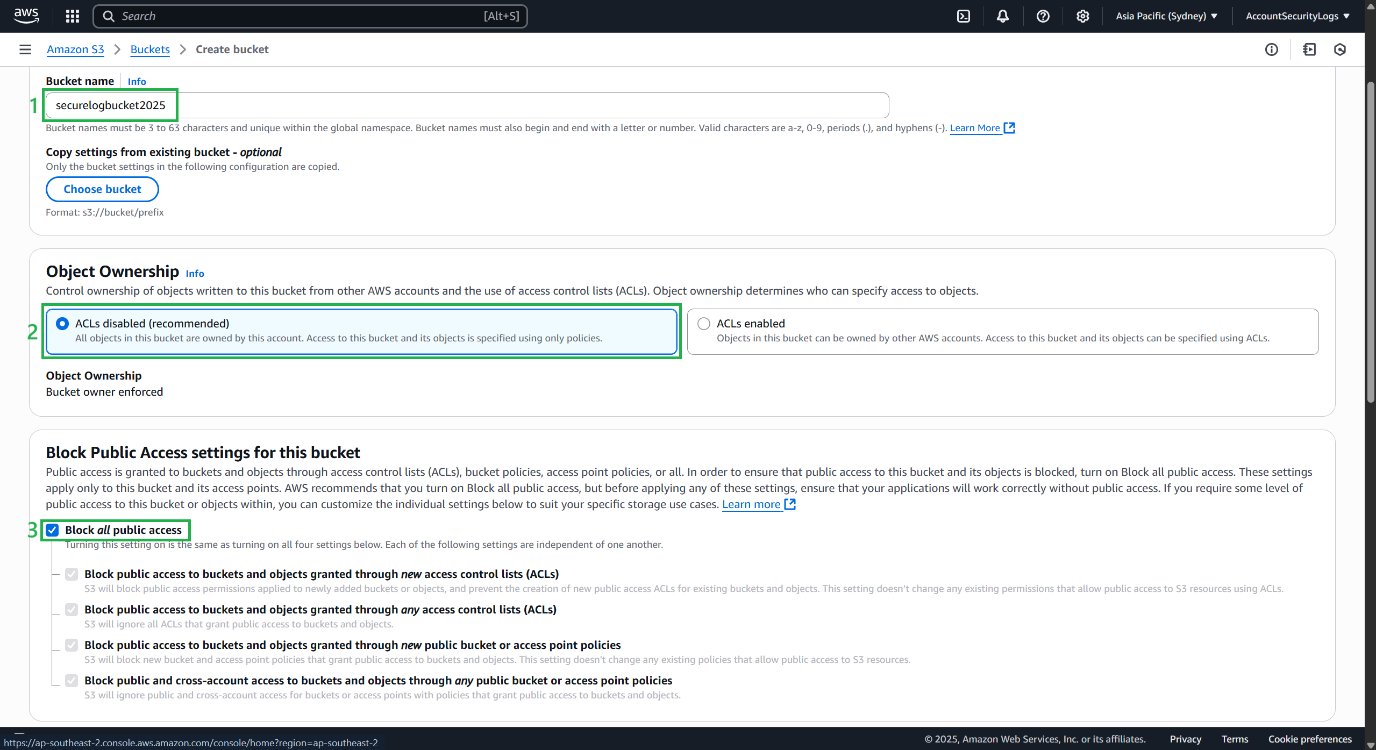Click the AWS logo home icon
The height and width of the screenshot is (750, 1376).
tap(26, 16)
